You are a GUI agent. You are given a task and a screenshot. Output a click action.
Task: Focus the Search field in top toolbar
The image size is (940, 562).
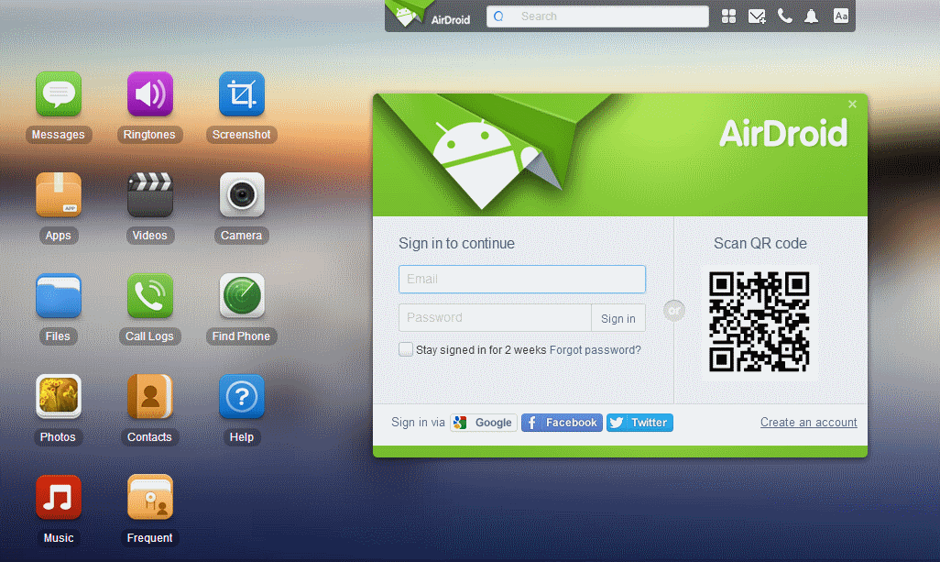[x=597, y=17]
